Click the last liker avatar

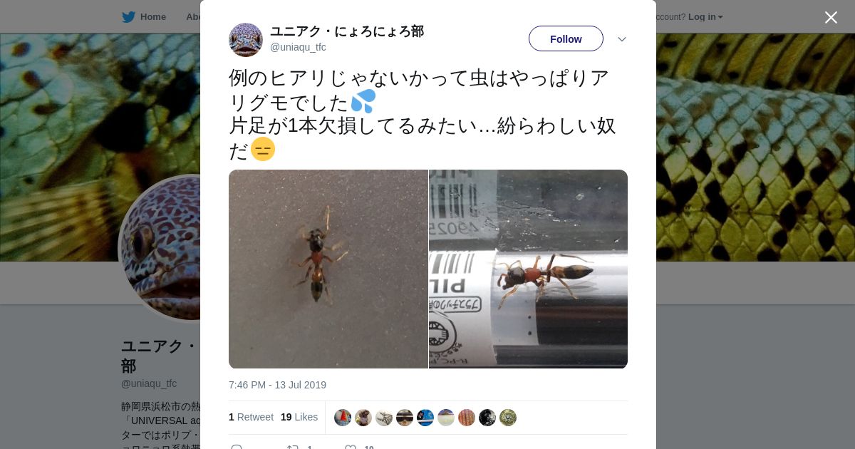tap(508, 418)
